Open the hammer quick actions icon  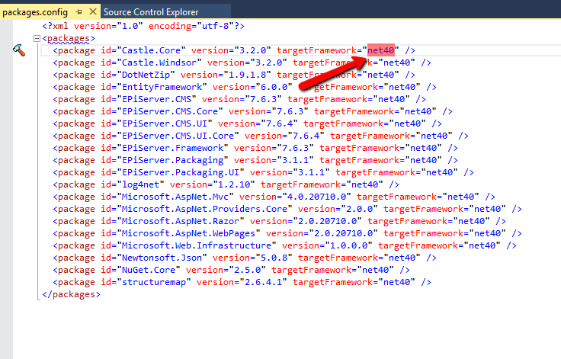pos(19,50)
